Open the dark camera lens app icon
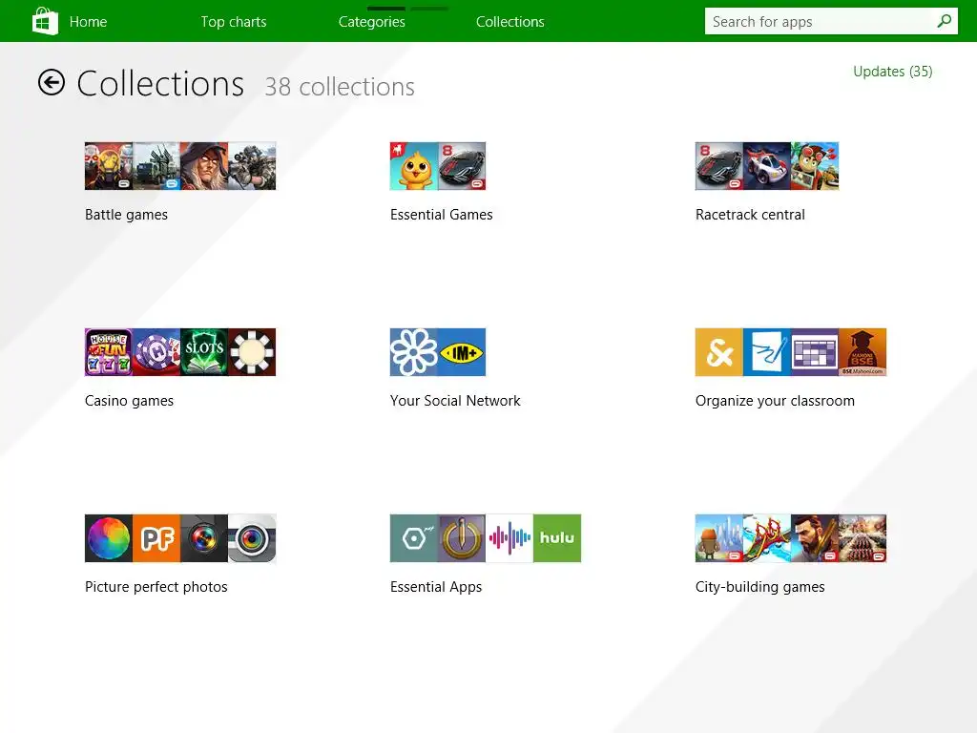977x733 pixels. (x=204, y=538)
